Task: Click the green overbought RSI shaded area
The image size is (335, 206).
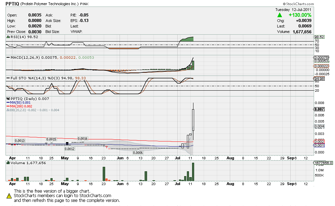Action: (187, 39)
